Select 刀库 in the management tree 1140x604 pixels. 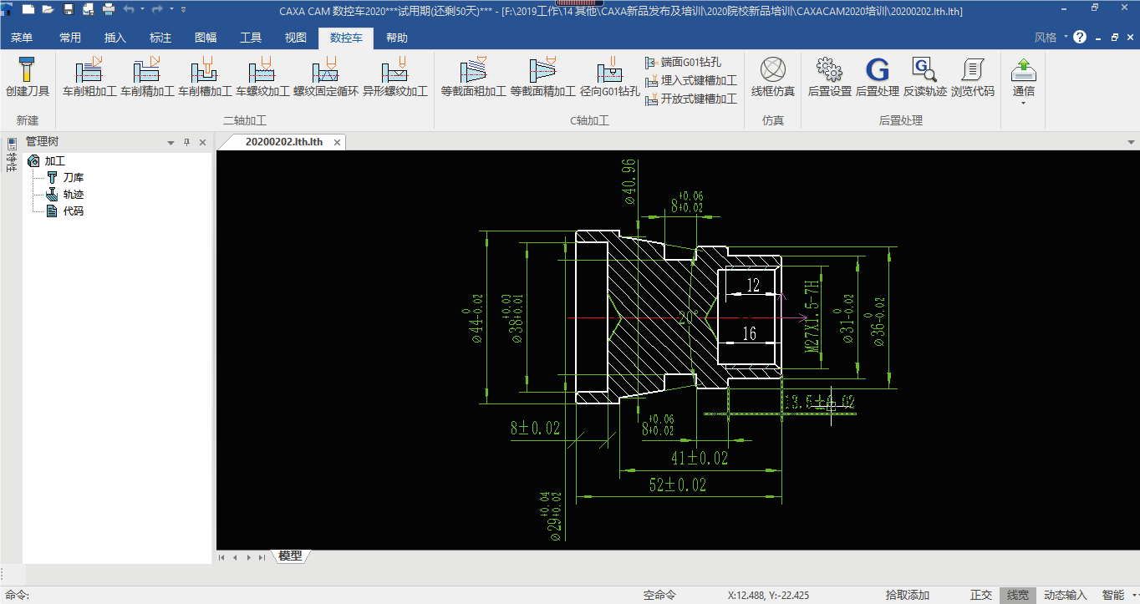pyautogui.click(x=73, y=178)
